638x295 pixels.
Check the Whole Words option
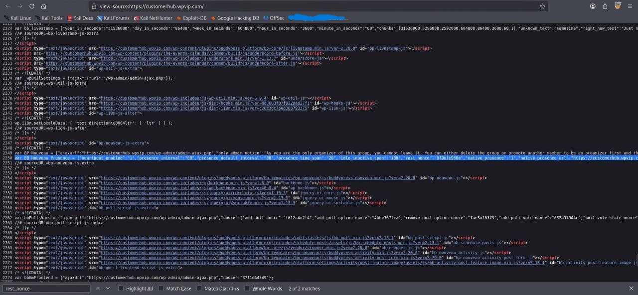247,289
